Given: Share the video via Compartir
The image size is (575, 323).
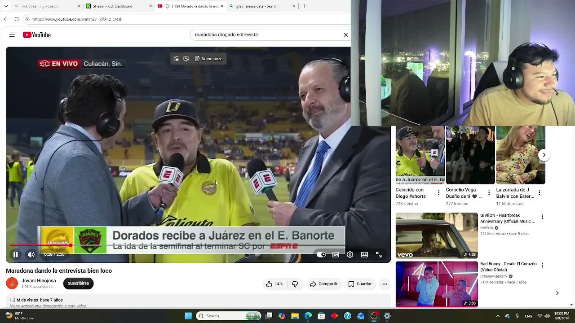Looking at the screenshot, I should point(324,284).
